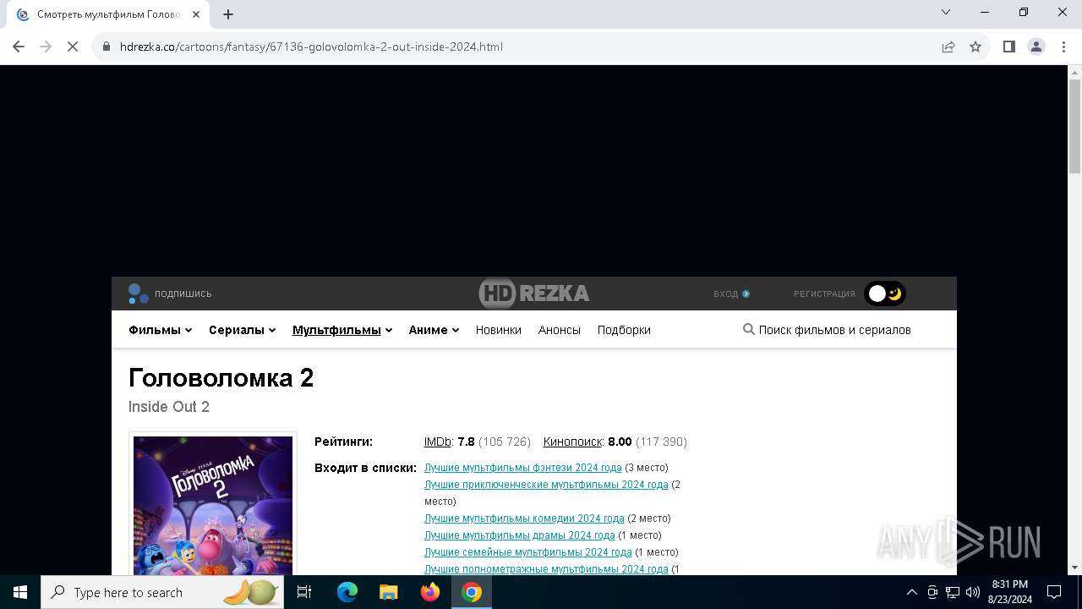Open the volume control in the tray
The image size is (1082, 609).
point(973,592)
